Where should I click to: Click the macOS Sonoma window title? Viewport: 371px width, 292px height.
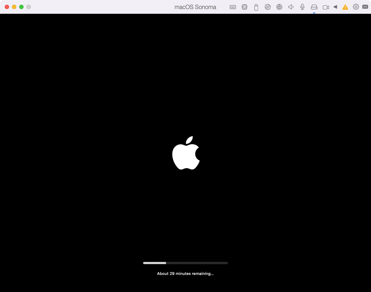pyautogui.click(x=195, y=7)
